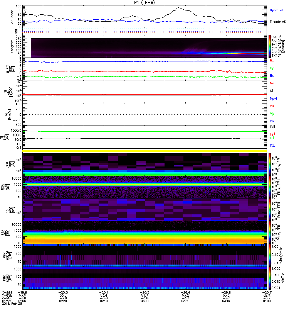Image resolution: width=289 pixels, height=309 pixels.
Task: Click the 0240 time tick label
Action: pyautogui.click(x=104, y=301)
